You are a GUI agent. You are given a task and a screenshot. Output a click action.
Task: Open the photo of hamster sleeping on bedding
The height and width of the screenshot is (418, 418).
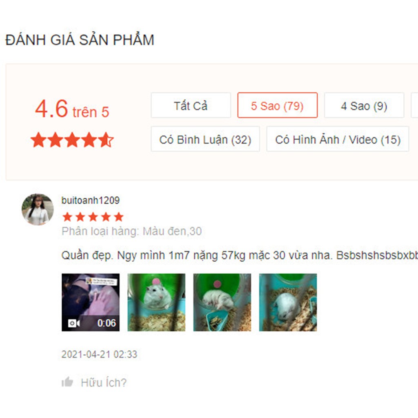click(x=288, y=302)
